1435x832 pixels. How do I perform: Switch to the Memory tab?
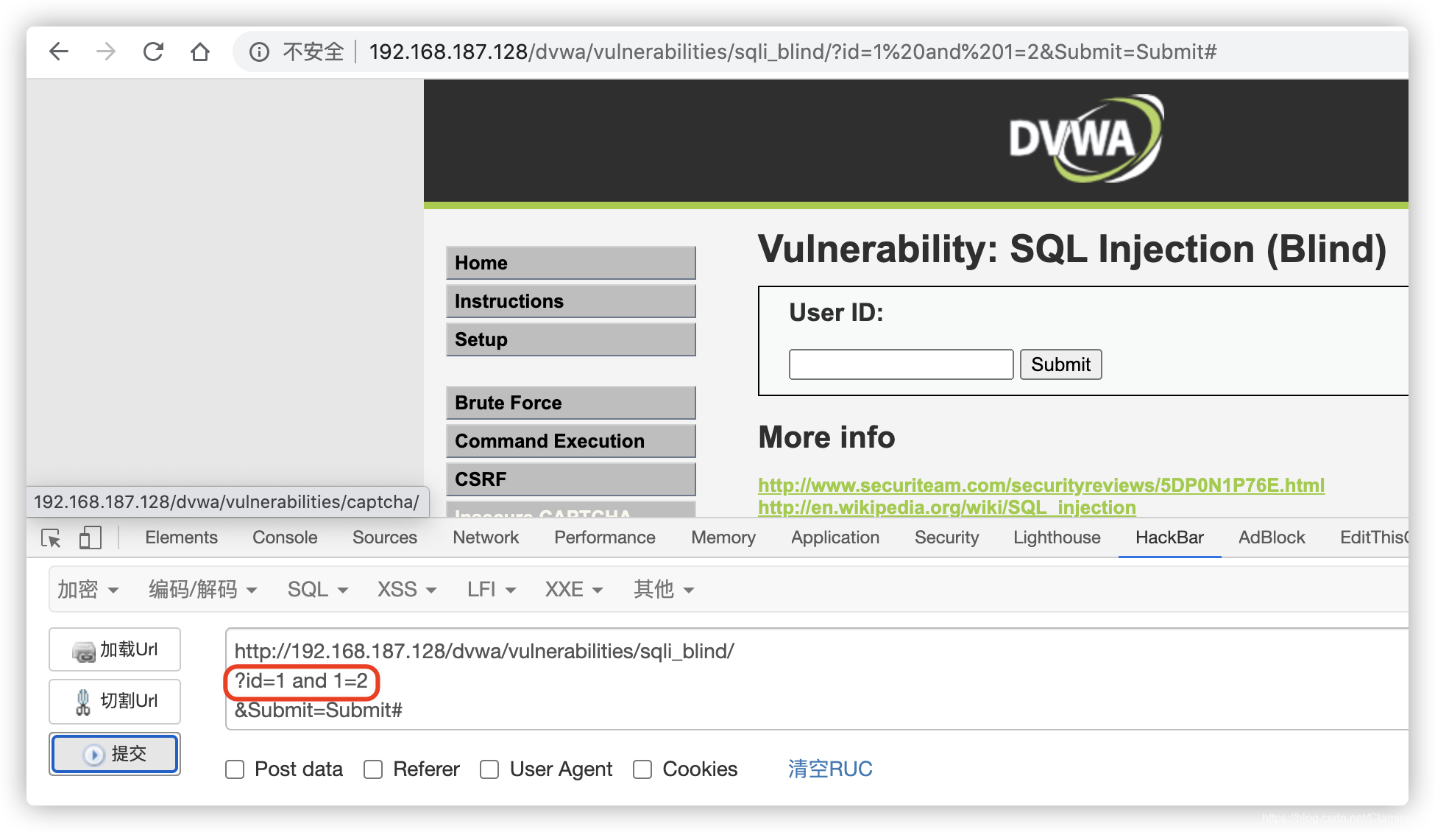pyautogui.click(x=723, y=537)
